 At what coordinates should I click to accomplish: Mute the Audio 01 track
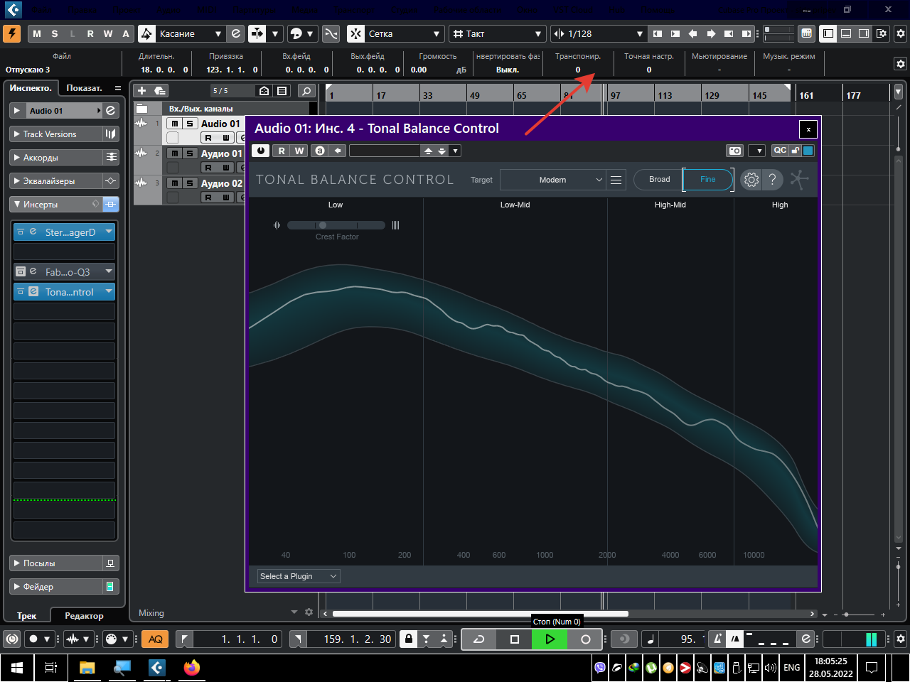(174, 124)
